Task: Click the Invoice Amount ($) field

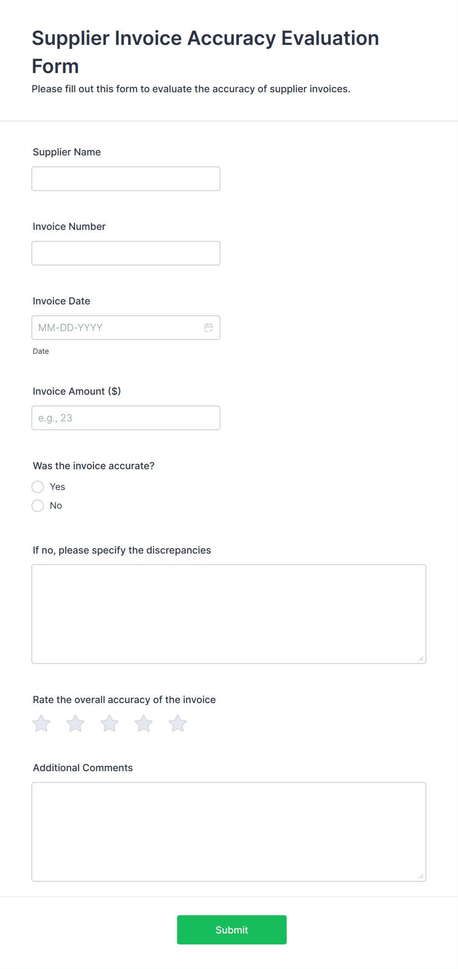Action: tap(126, 418)
